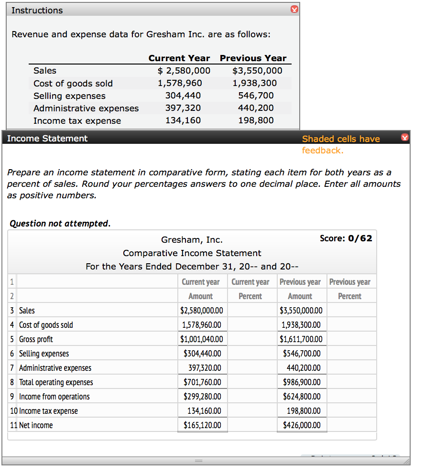This screenshot has width=435, height=474.
Task: Click the divider handle below the statement panel
Action: (x=198, y=460)
